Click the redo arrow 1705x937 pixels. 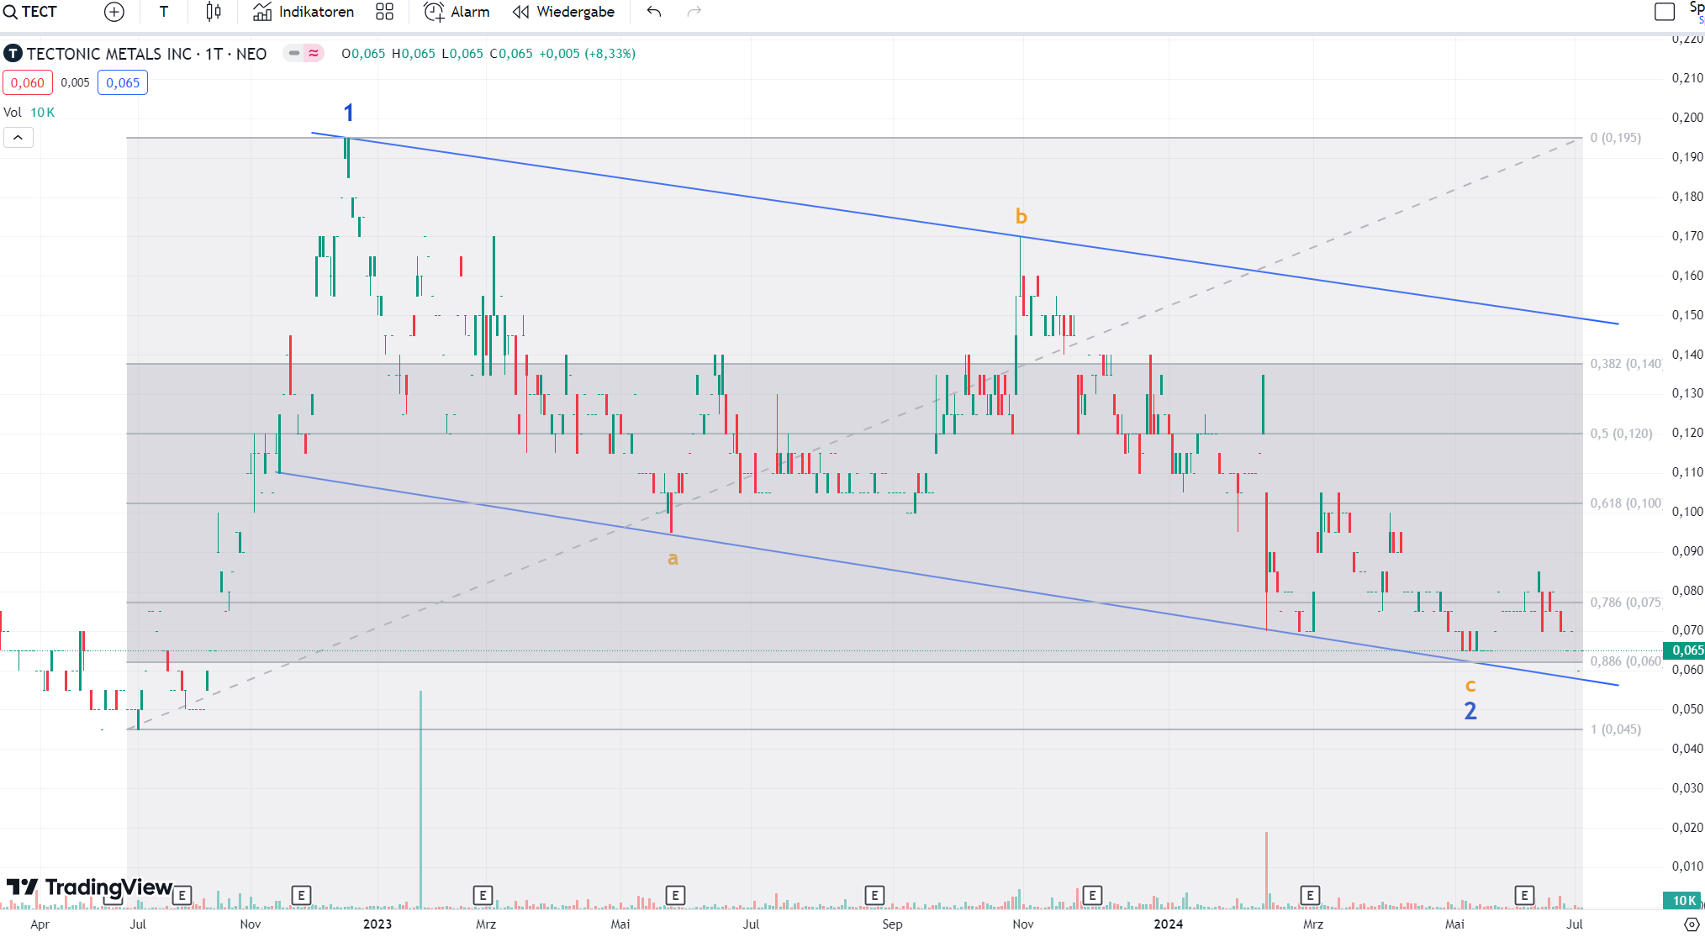pyautogui.click(x=694, y=12)
